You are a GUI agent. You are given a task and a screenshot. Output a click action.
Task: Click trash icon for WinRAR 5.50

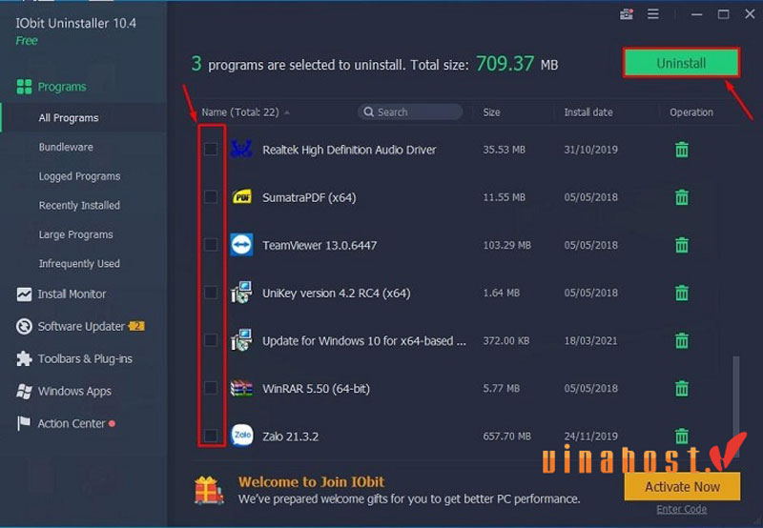(x=682, y=388)
